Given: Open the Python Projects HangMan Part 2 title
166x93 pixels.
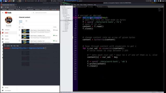Looking at the screenshot, I should point(38,36).
